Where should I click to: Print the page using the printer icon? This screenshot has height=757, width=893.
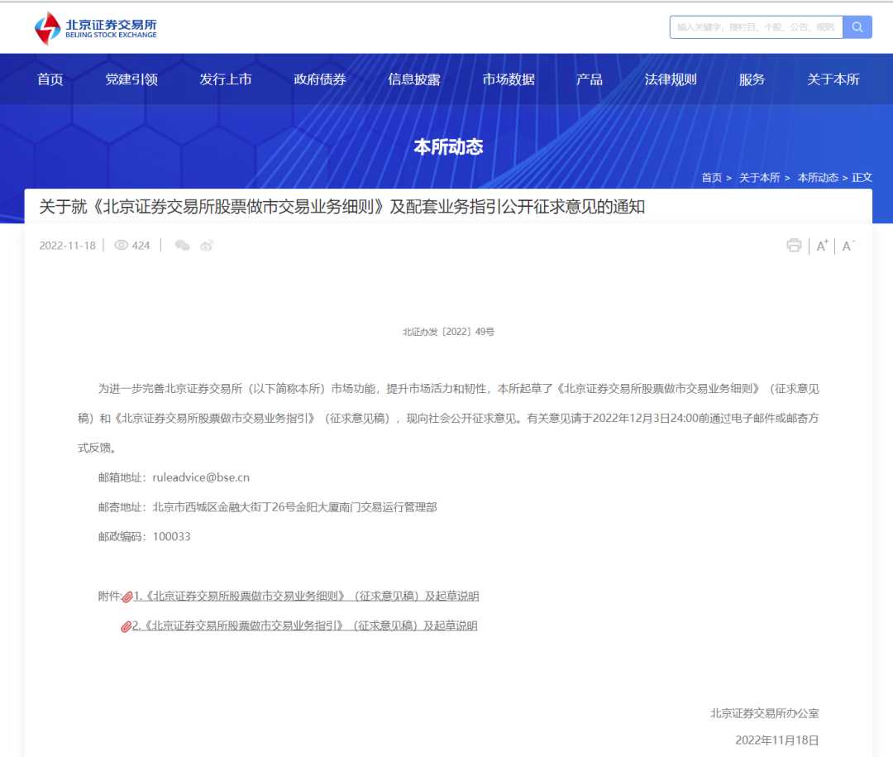(794, 245)
